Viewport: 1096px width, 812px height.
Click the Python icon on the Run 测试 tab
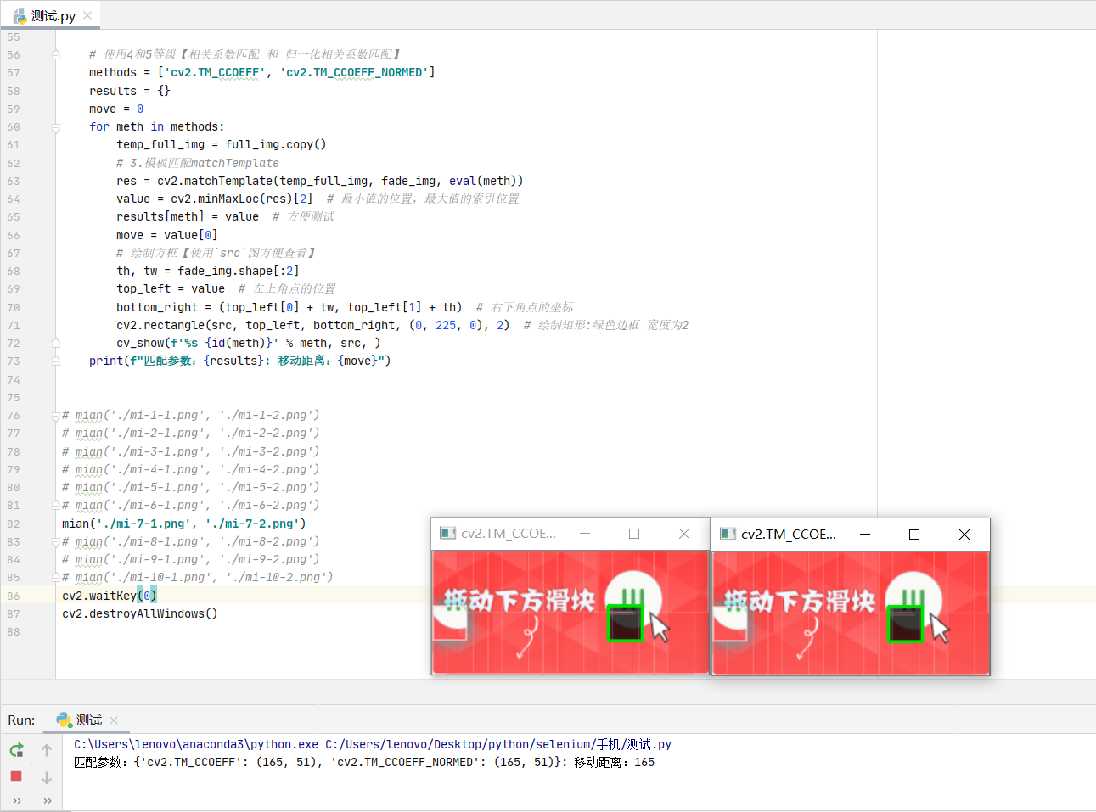point(64,720)
